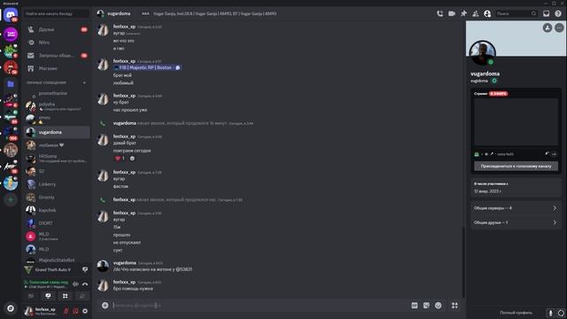
Task: Click the attach file plus icon
Action: (x=105, y=306)
